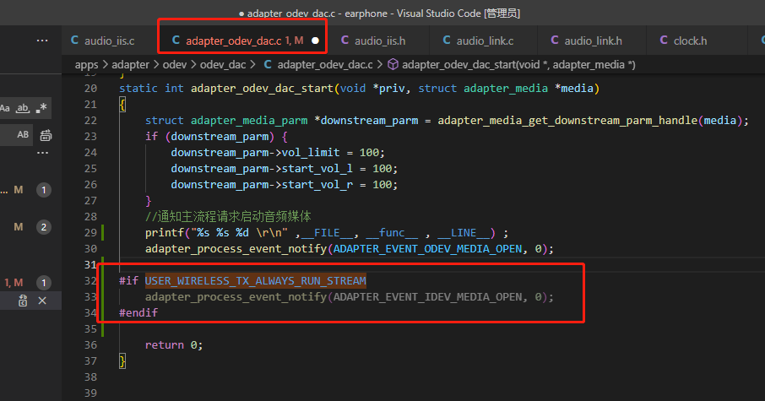Click C file icon on adapter_odev_dac.c tab
This screenshot has width=765, height=401.
[x=176, y=40]
